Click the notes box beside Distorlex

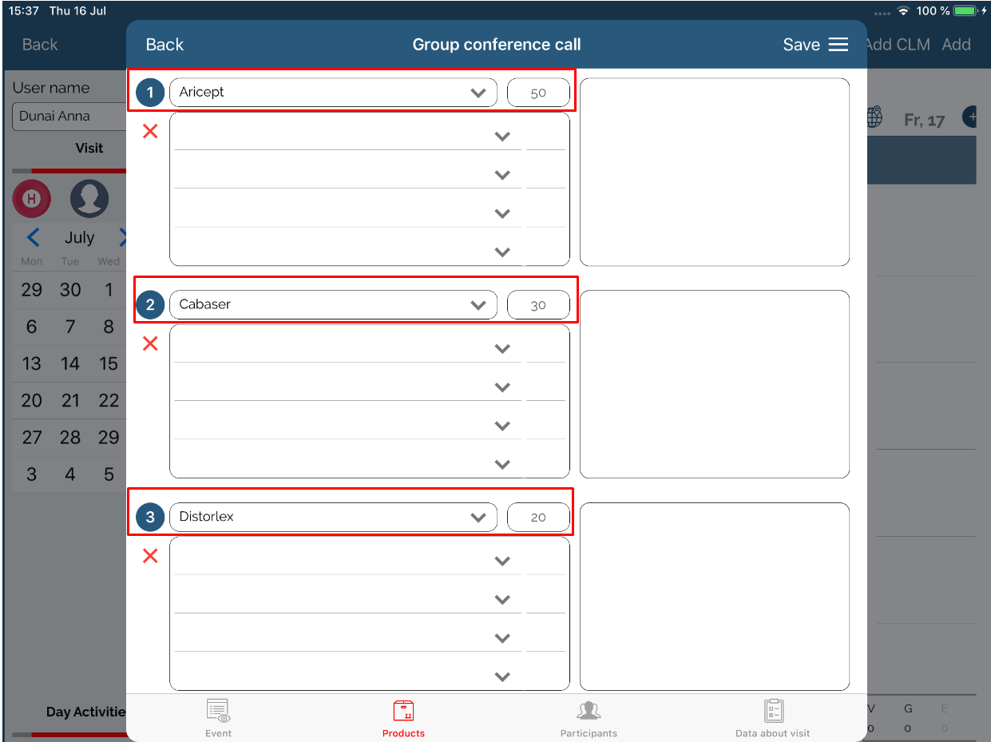[715, 597]
